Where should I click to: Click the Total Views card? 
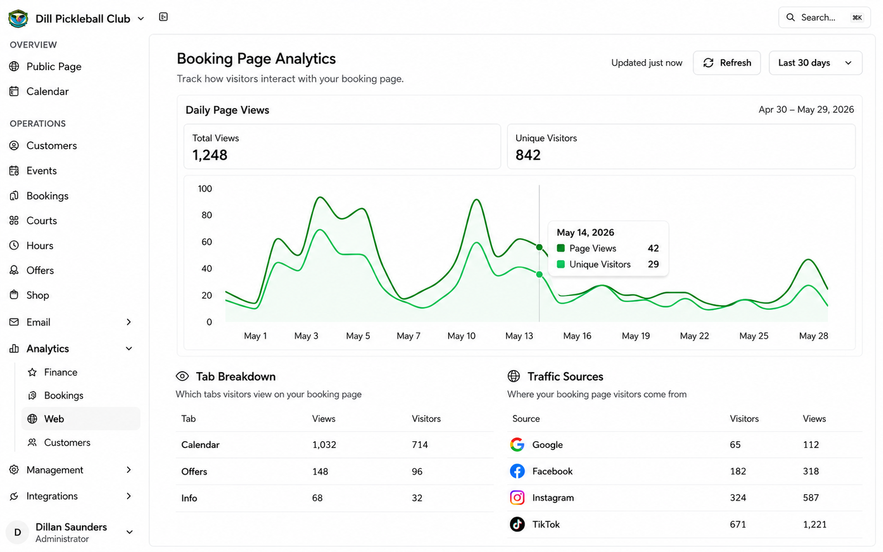pyautogui.click(x=342, y=146)
